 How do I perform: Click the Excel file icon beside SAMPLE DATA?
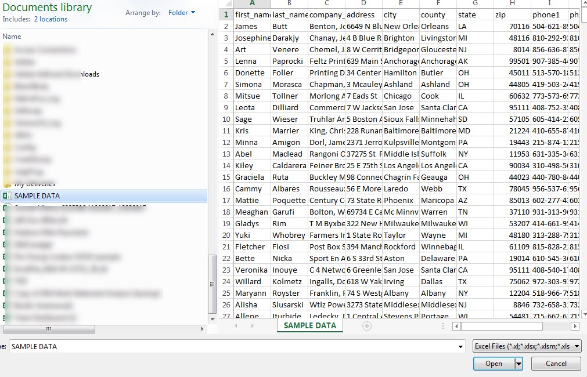coord(7,195)
